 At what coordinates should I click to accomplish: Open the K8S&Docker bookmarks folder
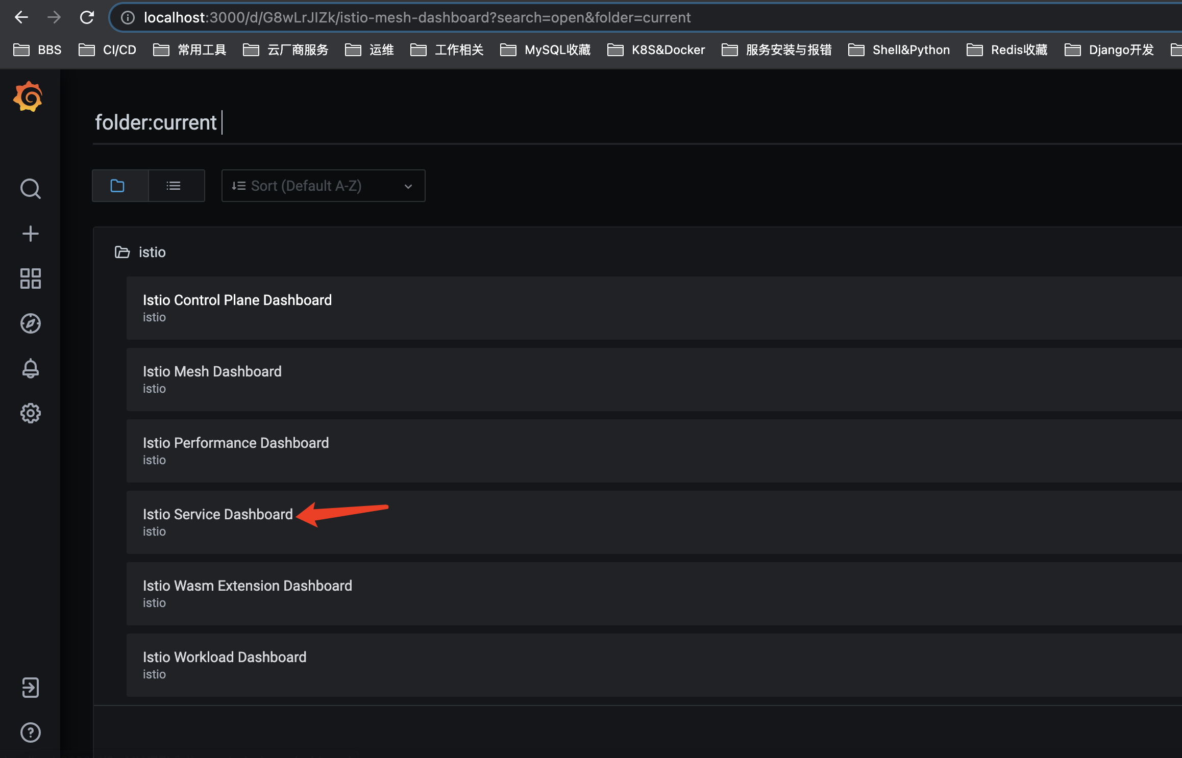point(656,49)
